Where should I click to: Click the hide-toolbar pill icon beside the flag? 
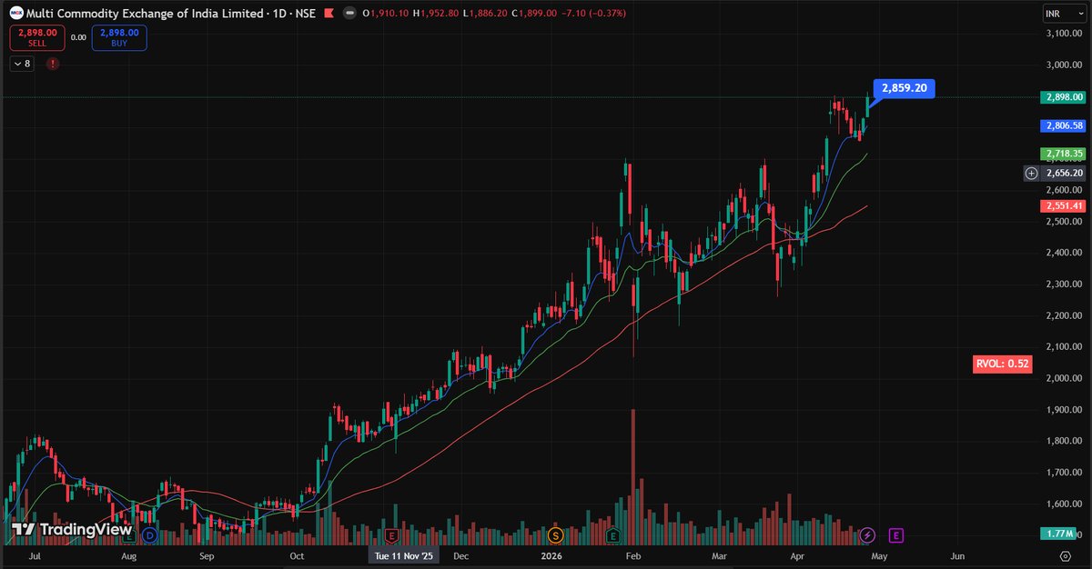pyautogui.click(x=349, y=15)
